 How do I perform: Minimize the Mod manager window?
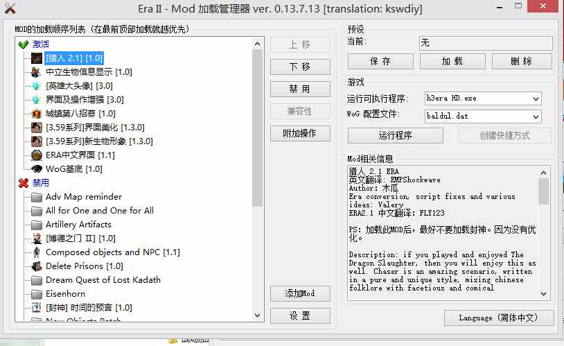[500, 6]
